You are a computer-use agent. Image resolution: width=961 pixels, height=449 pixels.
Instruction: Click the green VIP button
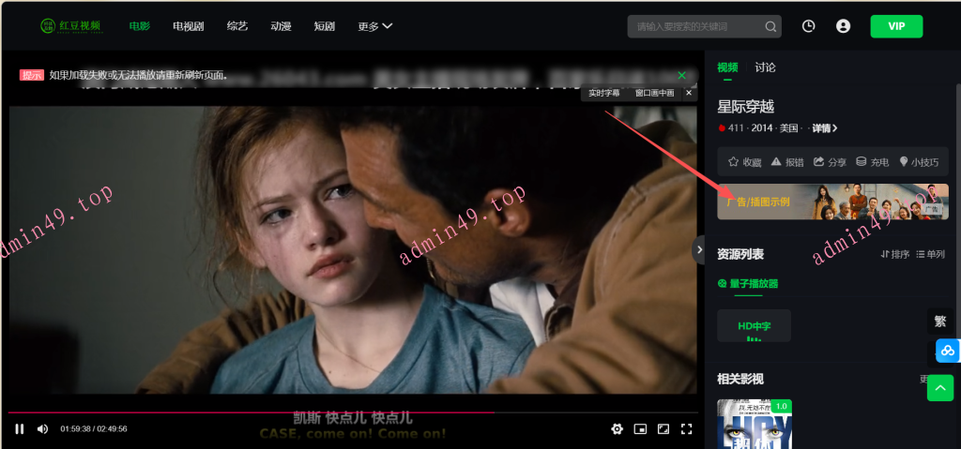point(896,26)
